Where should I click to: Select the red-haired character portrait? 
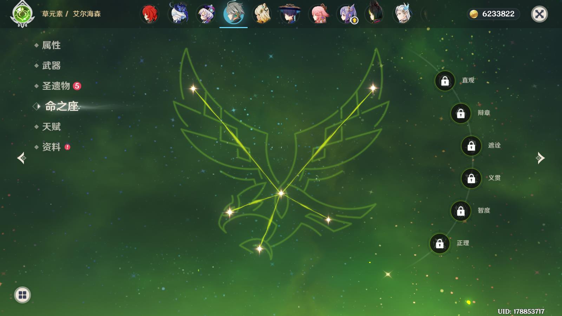point(150,14)
